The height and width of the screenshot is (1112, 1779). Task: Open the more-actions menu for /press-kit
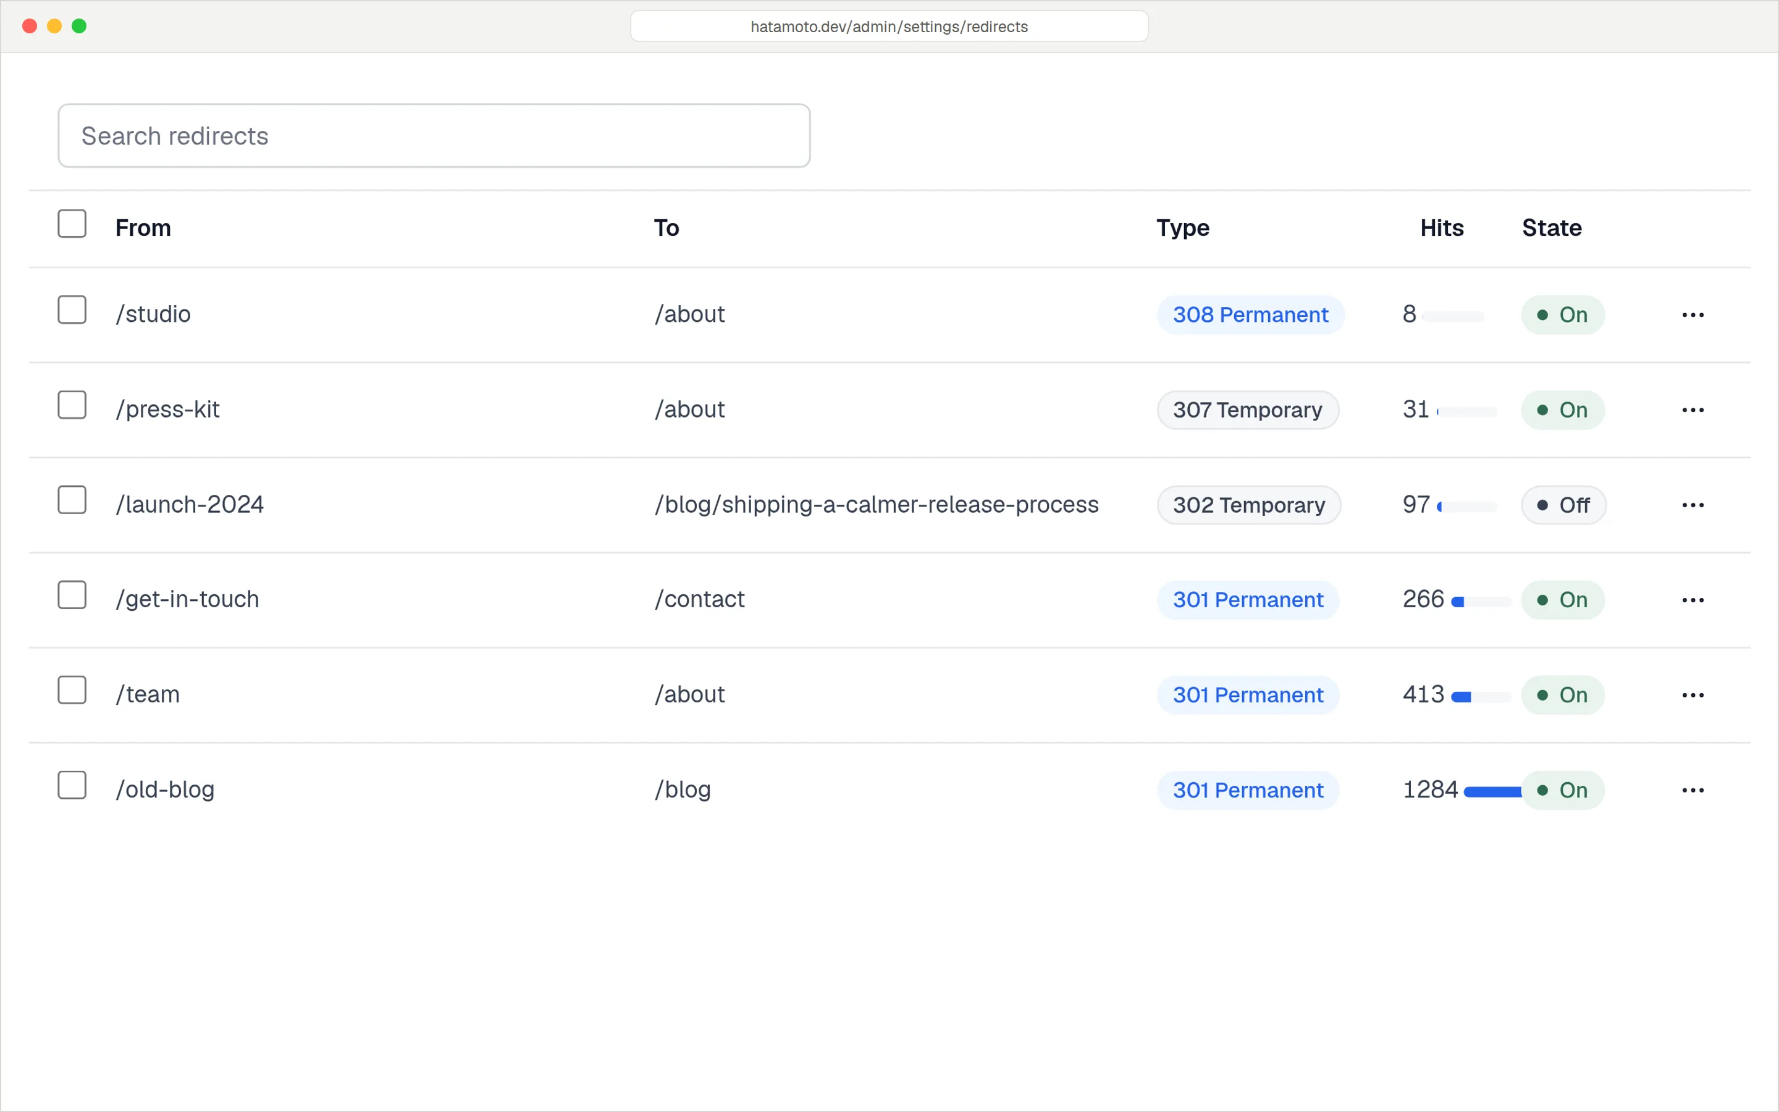tap(1693, 410)
